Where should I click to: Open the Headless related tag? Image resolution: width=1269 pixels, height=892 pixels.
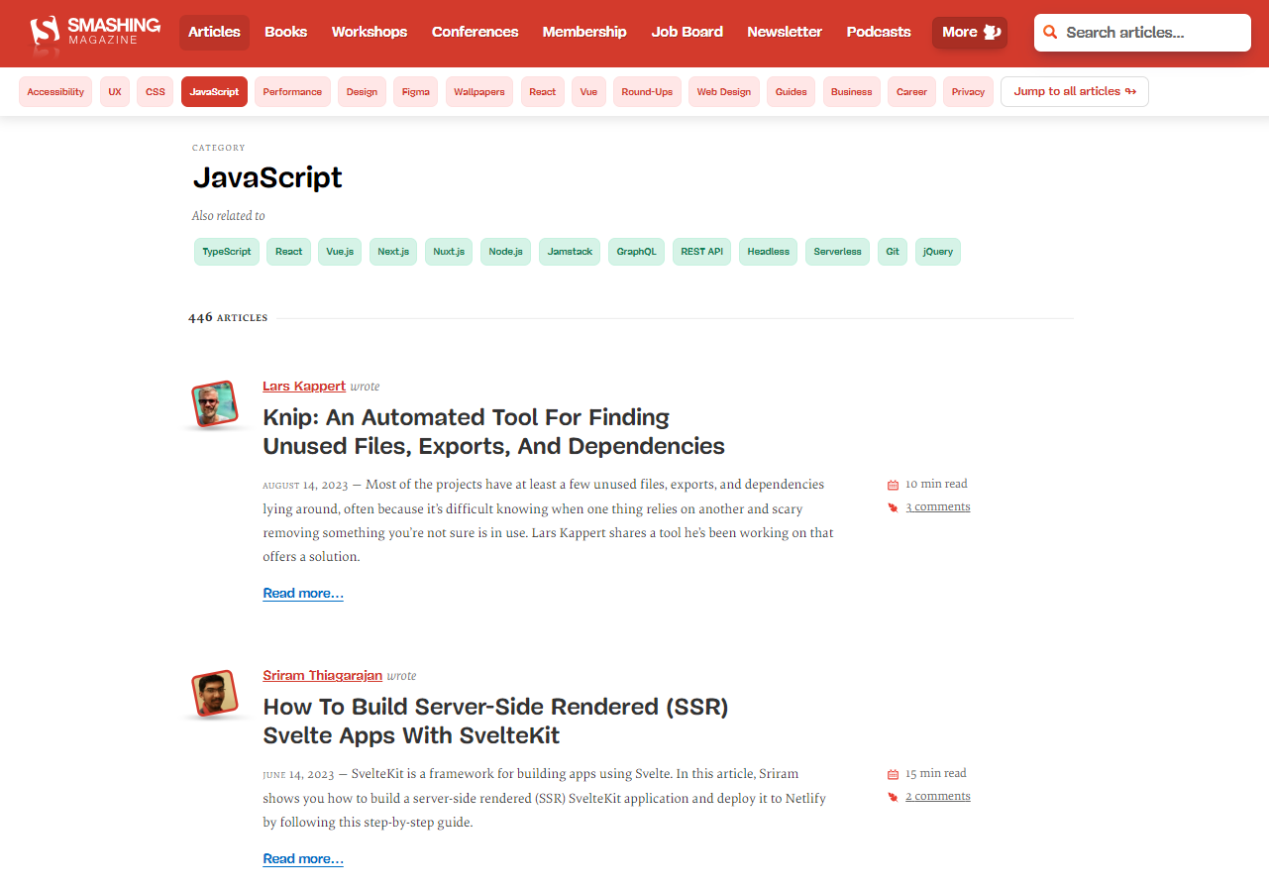pos(769,252)
